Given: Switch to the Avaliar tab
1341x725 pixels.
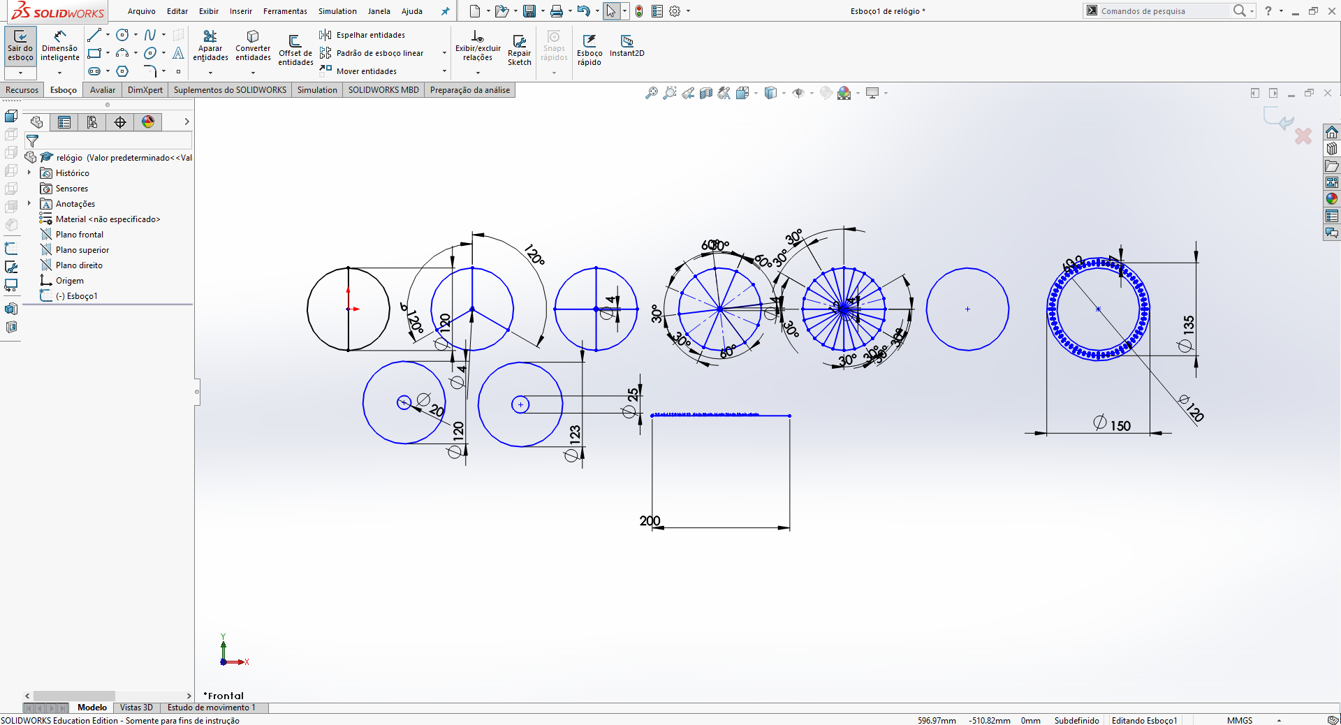Looking at the screenshot, I should (x=103, y=90).
